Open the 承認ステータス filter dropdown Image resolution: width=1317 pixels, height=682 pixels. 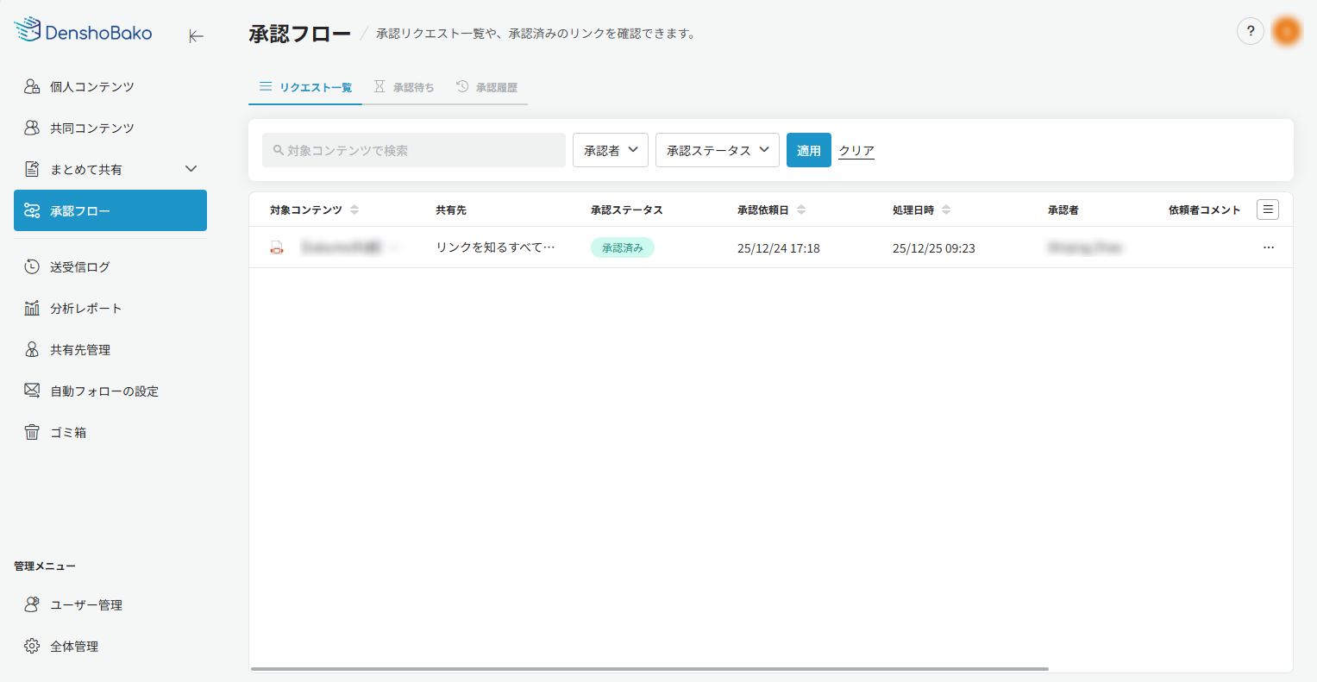coord(718,150)
